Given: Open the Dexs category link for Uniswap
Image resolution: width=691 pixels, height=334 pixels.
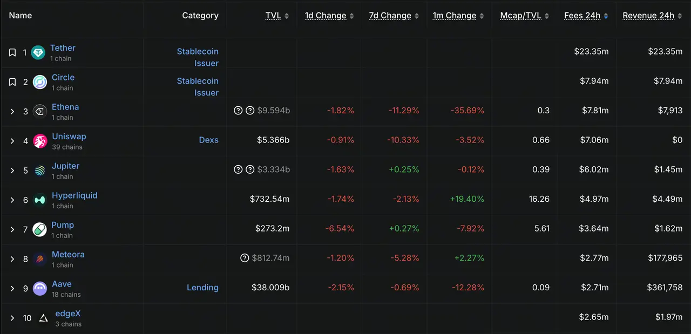Looking at the screenshot, I should (x=209, y=140).
